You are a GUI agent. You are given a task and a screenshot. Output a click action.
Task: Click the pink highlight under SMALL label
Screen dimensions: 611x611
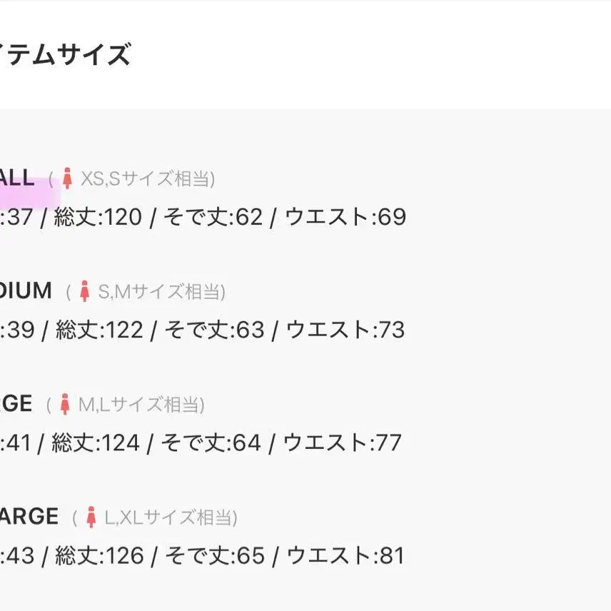pos(29,193)
